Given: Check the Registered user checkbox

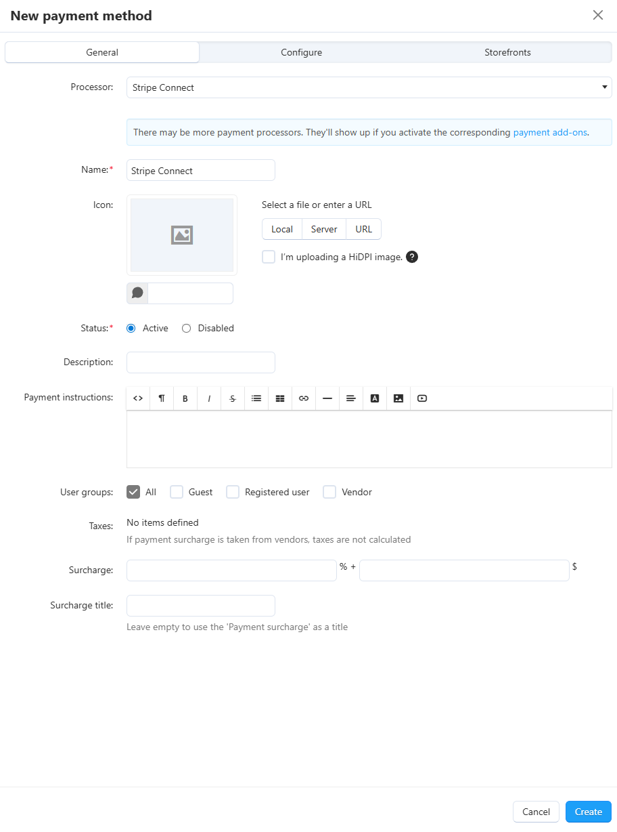Looking at the screenshot, I should [x=233, y=492].
